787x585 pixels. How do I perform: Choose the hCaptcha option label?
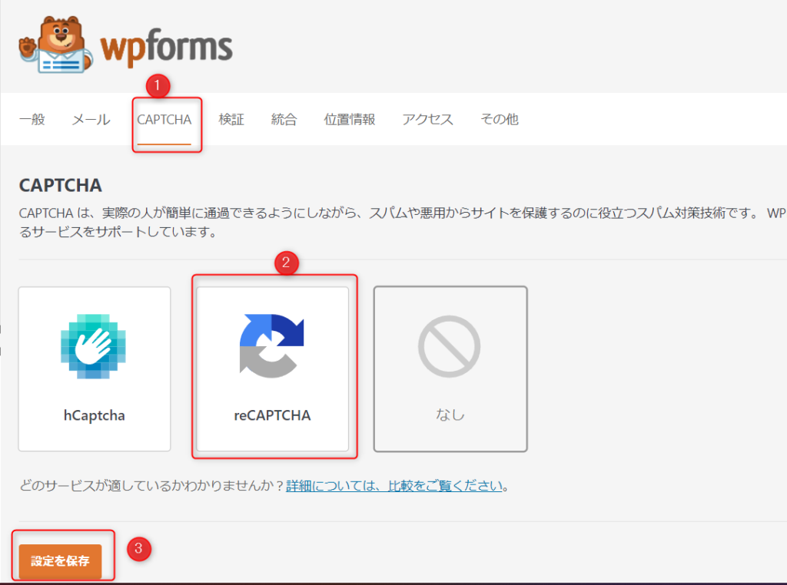(95, 415)
